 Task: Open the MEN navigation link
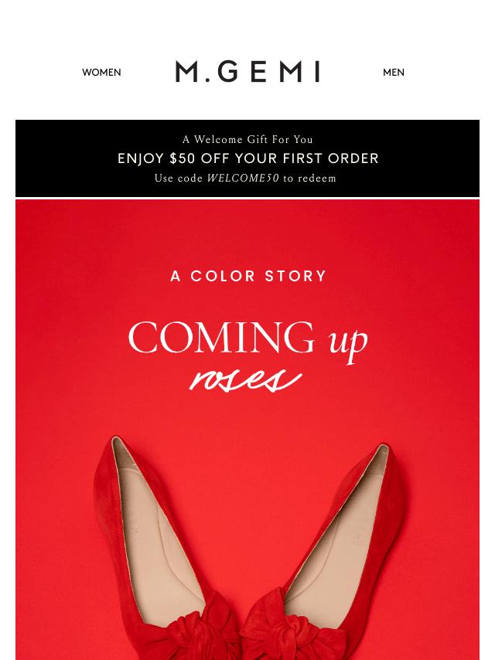coord(394,73)
